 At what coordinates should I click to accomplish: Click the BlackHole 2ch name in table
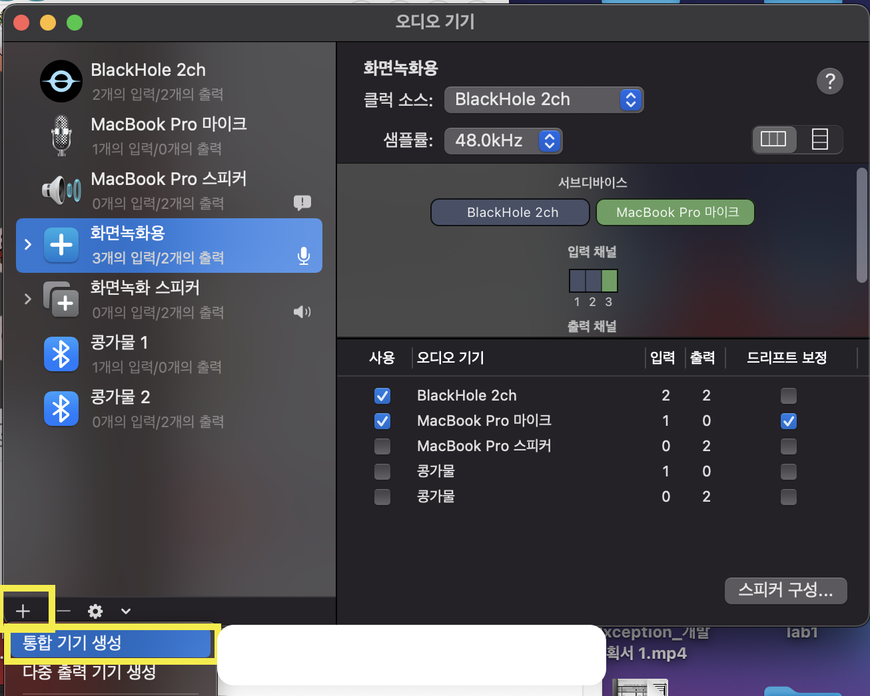coord(467,396)
